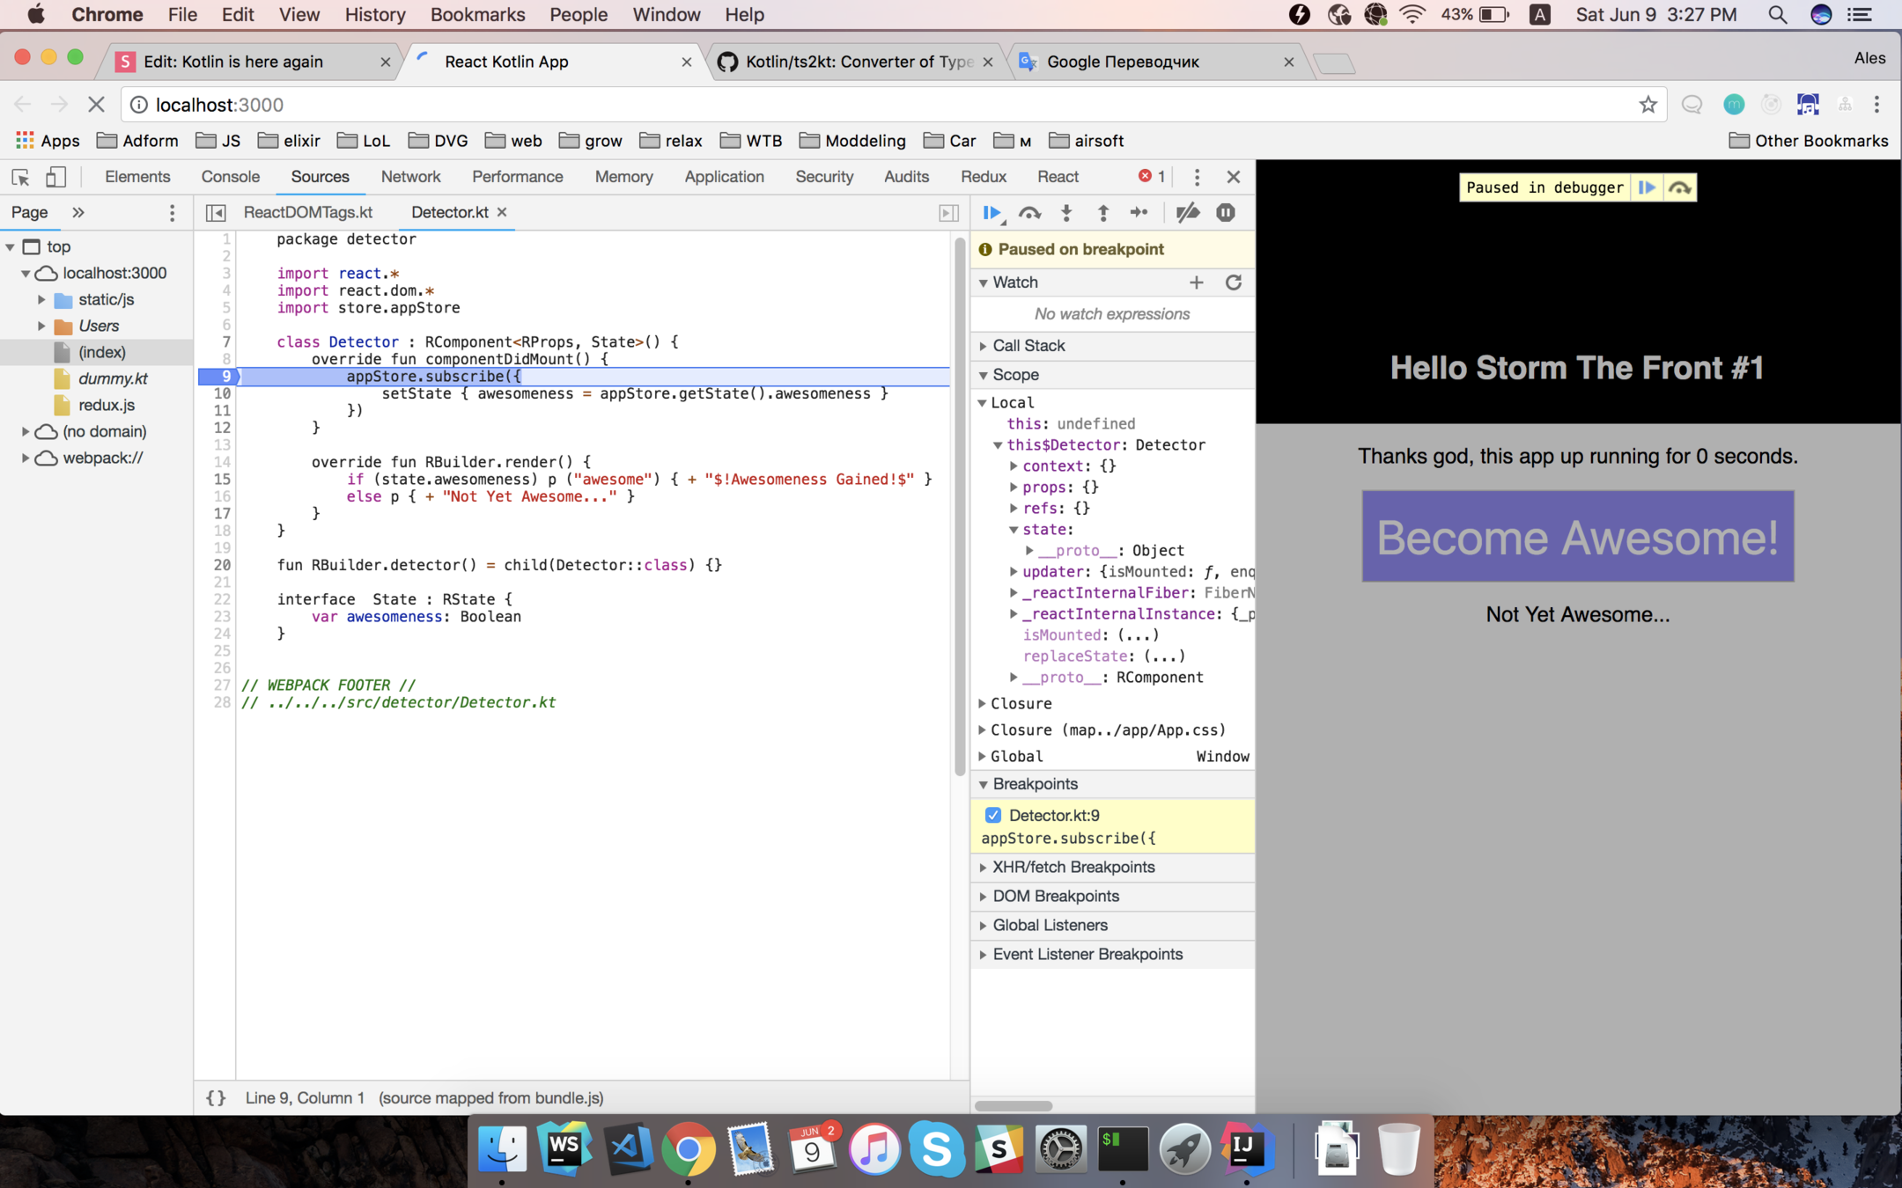1902x1188 pixels.
Task: Switch to the Network tab
Action: coord(410,177)
